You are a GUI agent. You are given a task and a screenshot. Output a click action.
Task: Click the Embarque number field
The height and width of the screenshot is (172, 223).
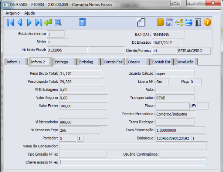coord(174,138)
